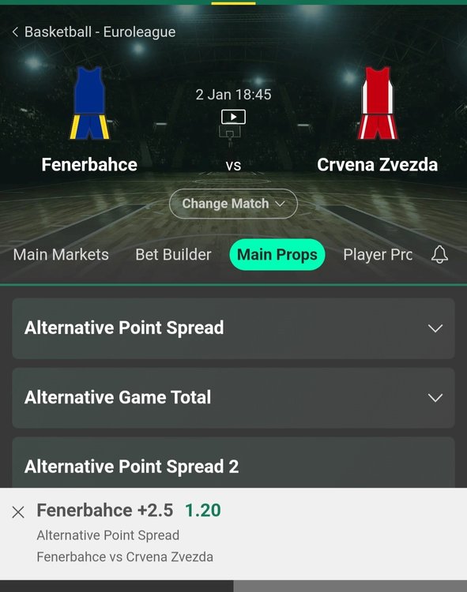Select the highlighted Main Props tab
Viewport: 467px width, 592px height.
click(x=277, y=254)
